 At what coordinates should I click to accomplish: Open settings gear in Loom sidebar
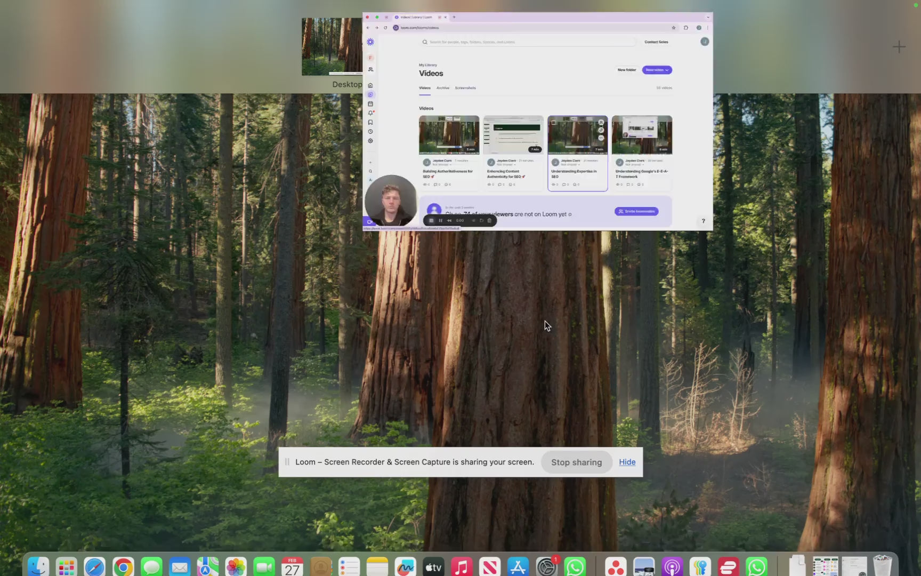(x=370, y=141)
